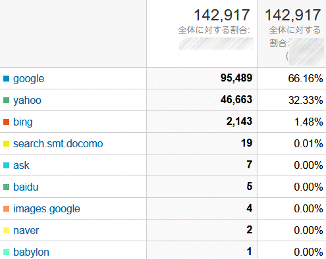326x259 pixels.
Task: Select the 95,489 visits cell
Action: pyautogui.click(x=202, y=78)
